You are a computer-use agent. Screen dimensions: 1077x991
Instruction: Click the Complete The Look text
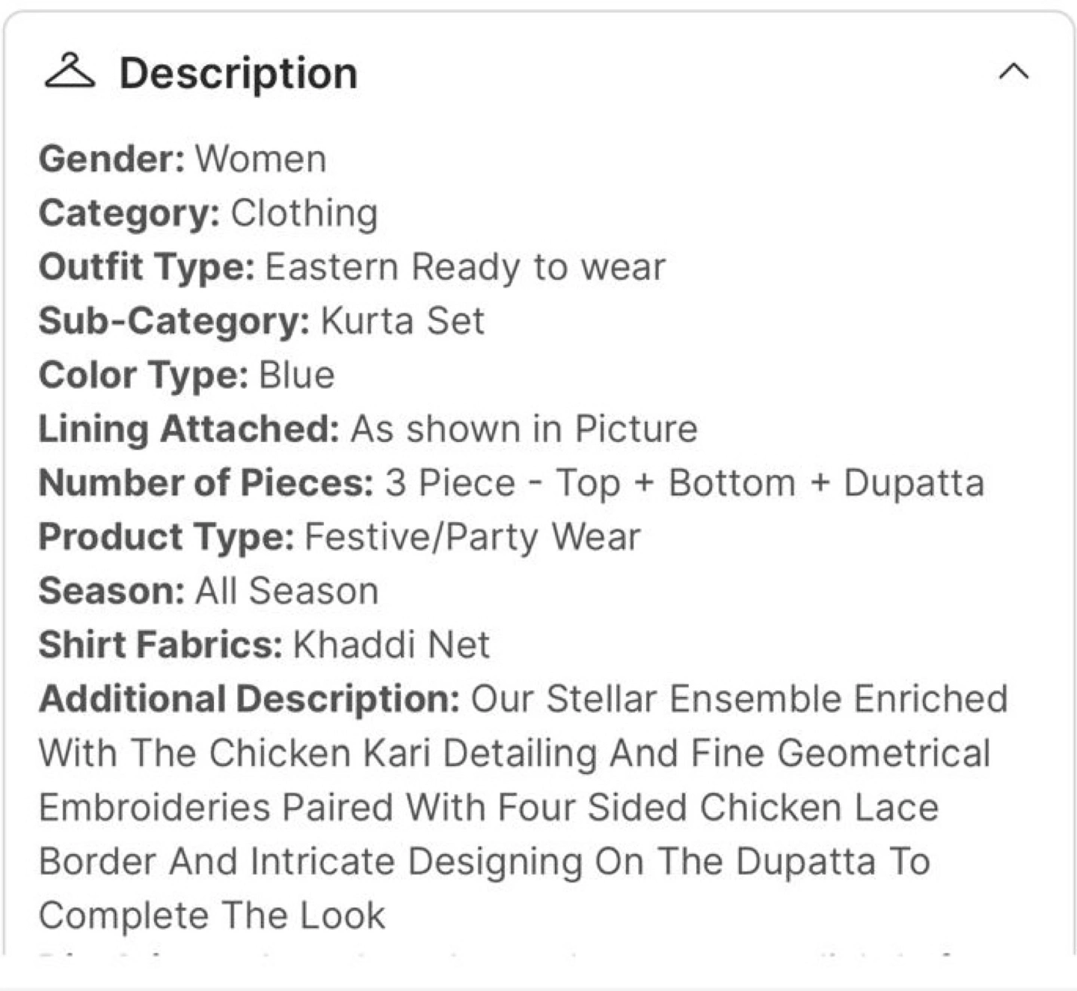[212, 915]
